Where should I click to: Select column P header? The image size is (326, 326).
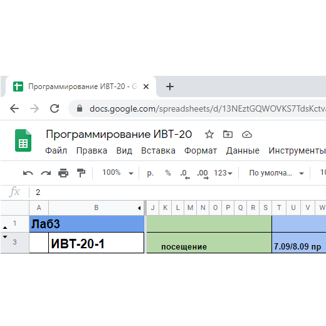click(x=228, y=208)
